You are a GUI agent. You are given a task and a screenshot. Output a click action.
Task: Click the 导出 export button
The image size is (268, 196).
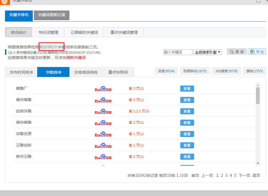(257, 52)
